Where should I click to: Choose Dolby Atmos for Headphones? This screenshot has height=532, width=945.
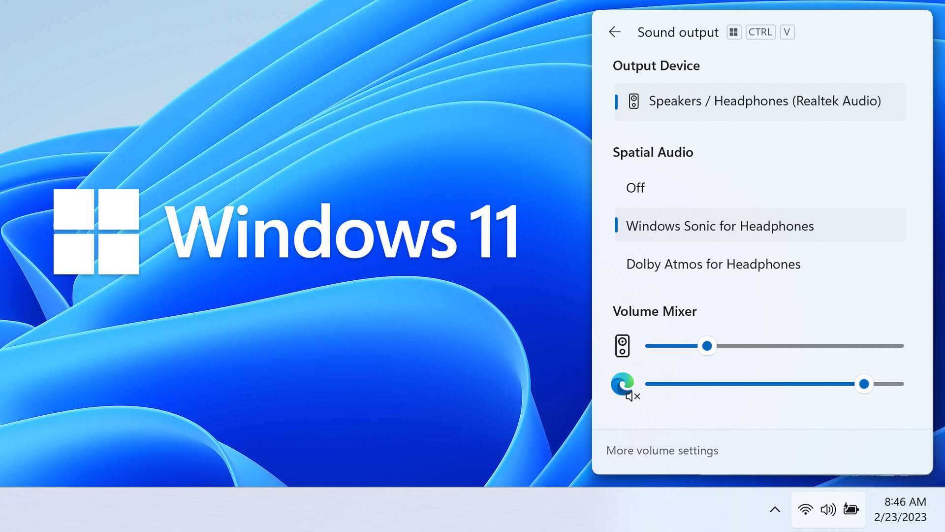[x=760, y=264]
